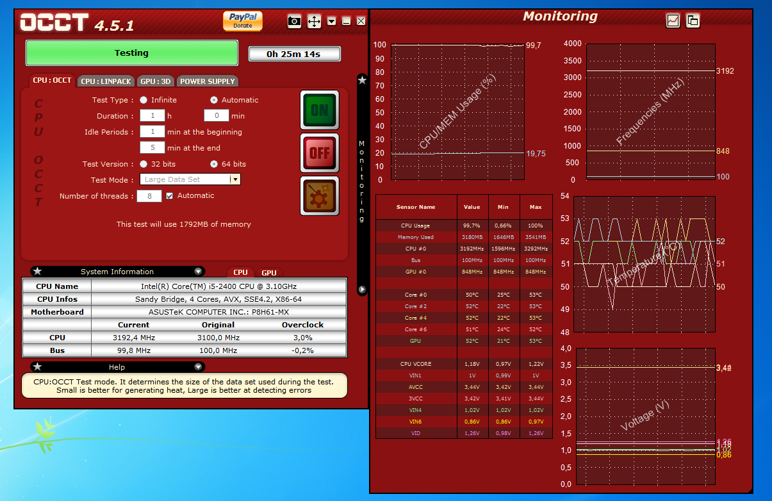772x501 pixels.
Task: Click the VIN6 voltage row
Action: click(464, 422)
